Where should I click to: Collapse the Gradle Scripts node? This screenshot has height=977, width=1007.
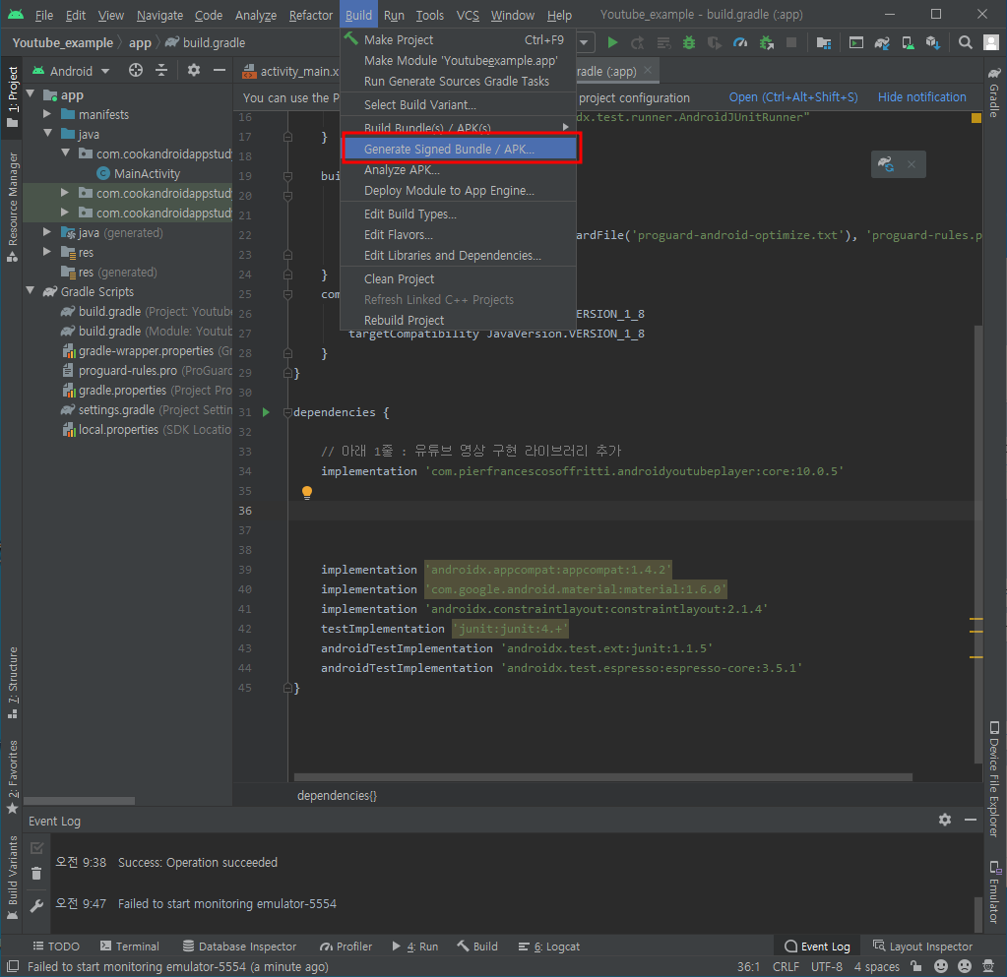point(31,291)
